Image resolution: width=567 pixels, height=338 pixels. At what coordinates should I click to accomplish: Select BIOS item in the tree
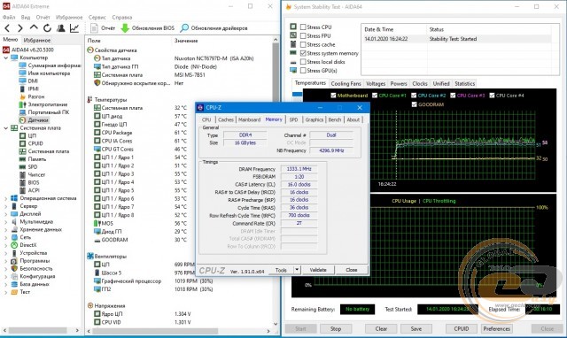(29, 182)
